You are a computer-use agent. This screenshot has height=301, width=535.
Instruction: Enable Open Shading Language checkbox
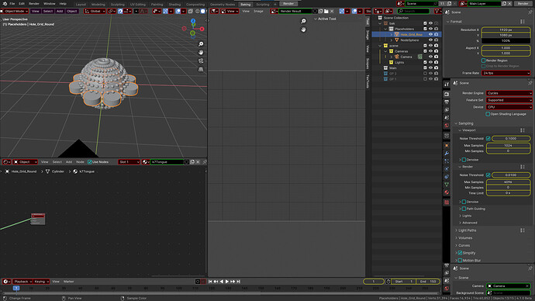click(x=488, y=114)
